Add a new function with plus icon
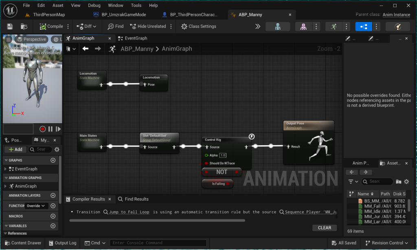 click(53, 206)
